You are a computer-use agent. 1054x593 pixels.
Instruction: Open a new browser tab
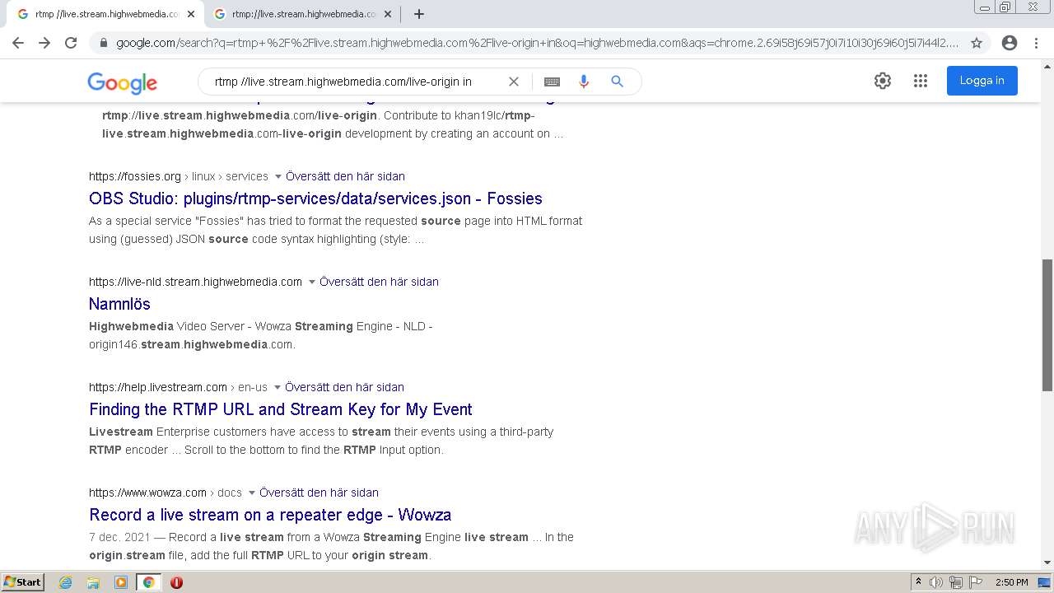tap(419, 14)
